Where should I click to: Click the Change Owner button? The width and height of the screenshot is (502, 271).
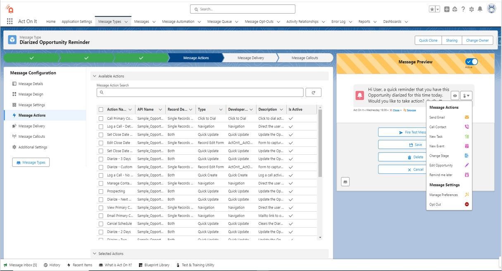[x=477, y=40]
